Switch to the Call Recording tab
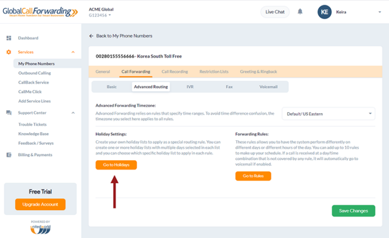 pos(174,72)
